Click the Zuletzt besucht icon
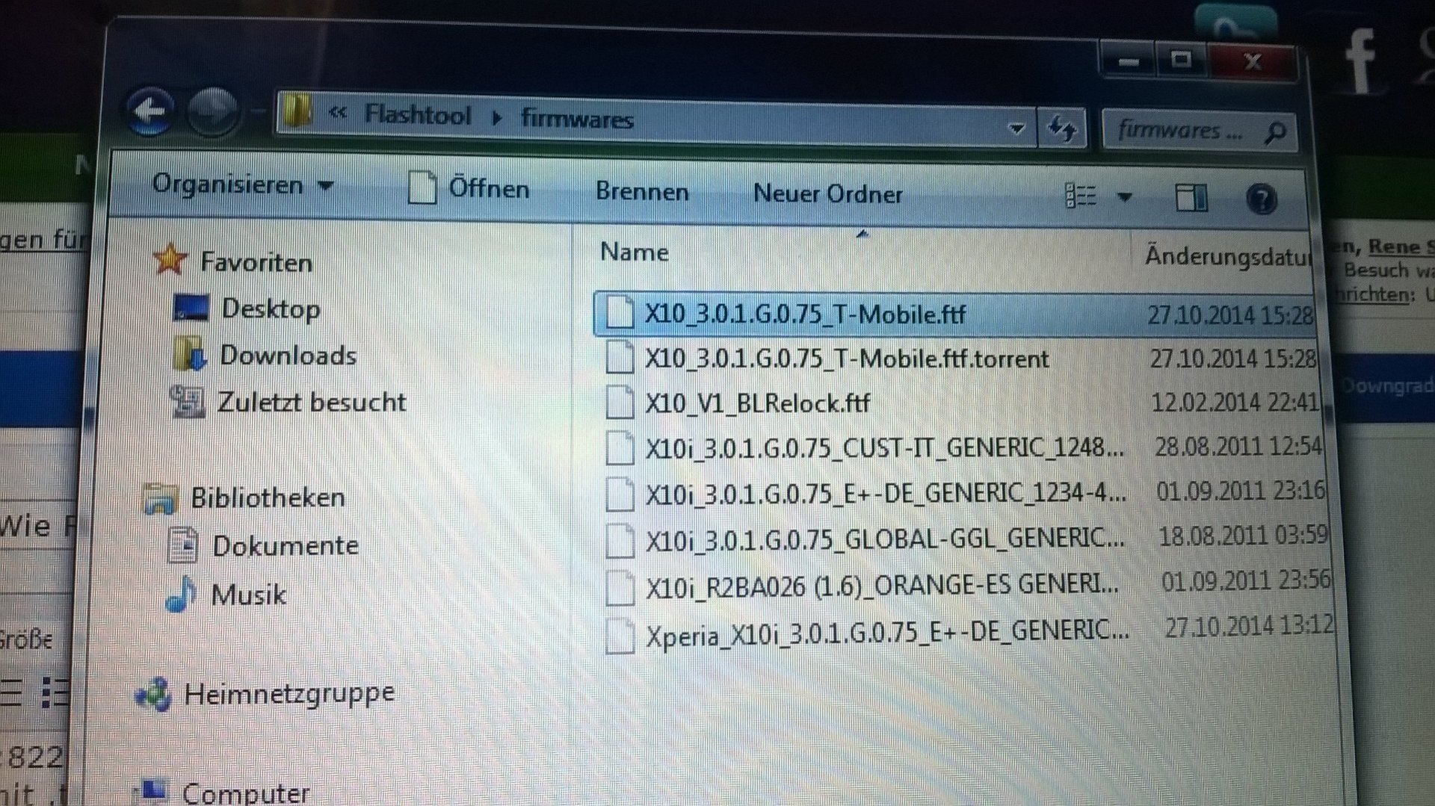This screenshot has width=1435, height=806. pos(188,401)
